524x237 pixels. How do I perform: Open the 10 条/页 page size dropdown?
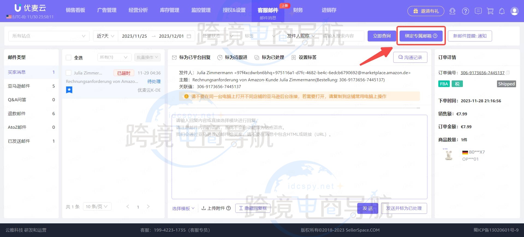97,206
